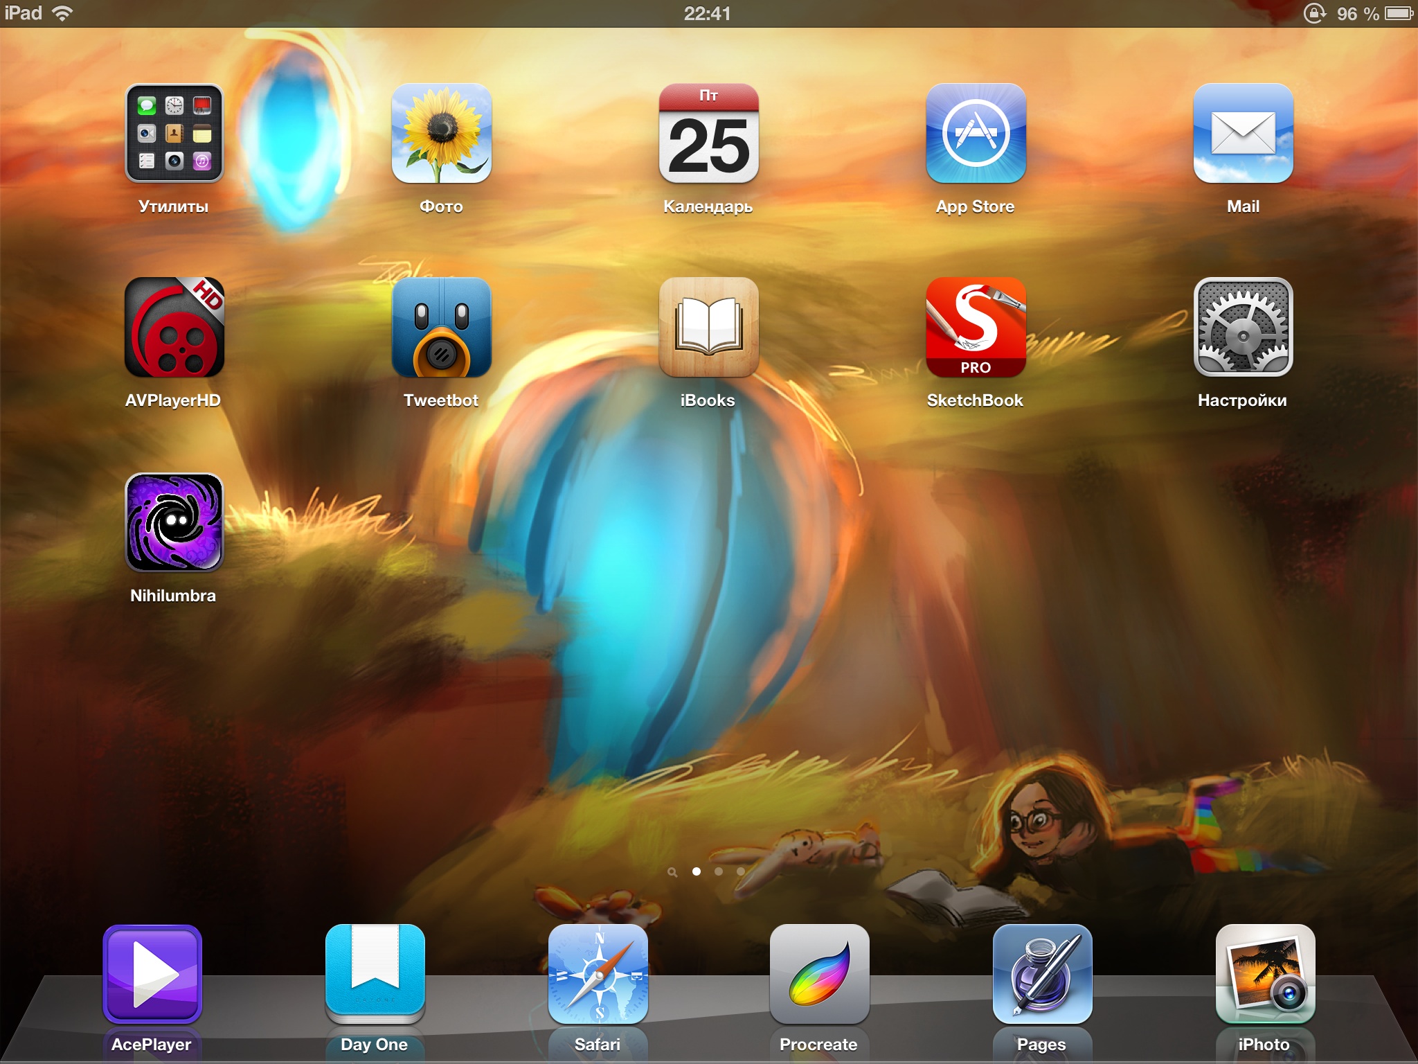The image size is (1418, 1064).
Task: Launch AVPlayerHD
Action: tap(174, 327)
